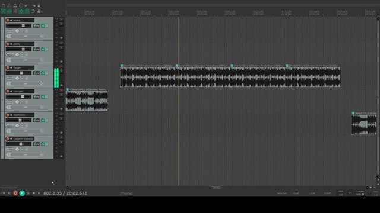Open routing for the flanger track
380x213 pixels.
(36, 73)
